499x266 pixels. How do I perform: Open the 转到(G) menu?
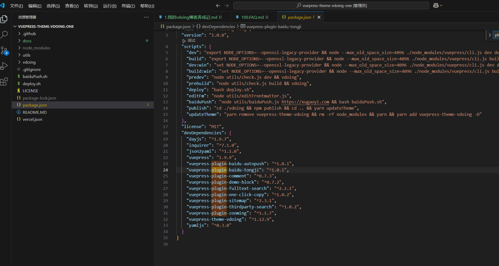[x=91, y=6]
